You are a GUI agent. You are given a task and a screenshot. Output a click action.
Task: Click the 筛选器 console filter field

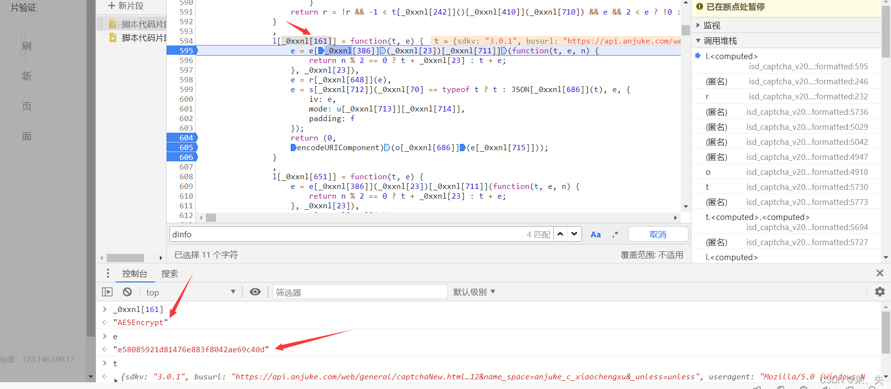point(360,292)
